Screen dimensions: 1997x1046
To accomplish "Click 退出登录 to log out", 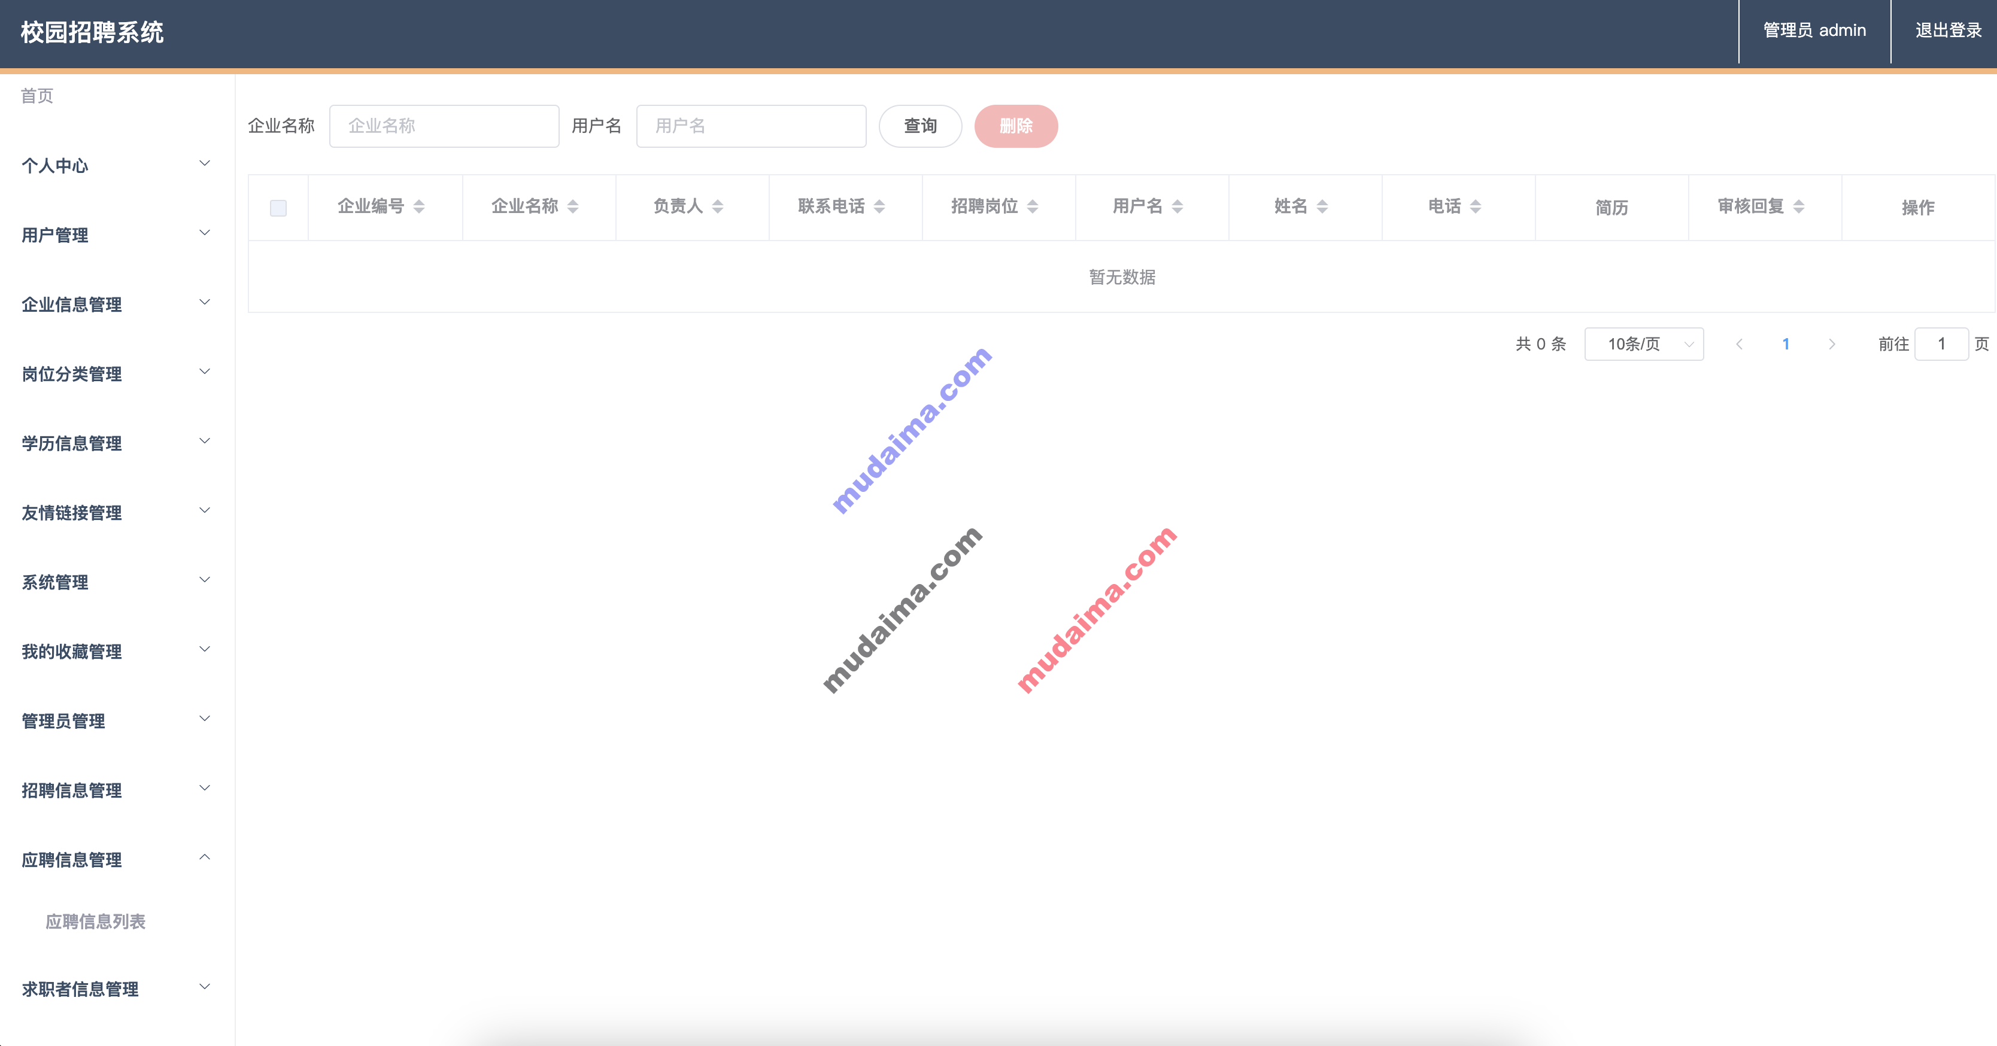I will pyautogui.click(x=1948, y=31).
